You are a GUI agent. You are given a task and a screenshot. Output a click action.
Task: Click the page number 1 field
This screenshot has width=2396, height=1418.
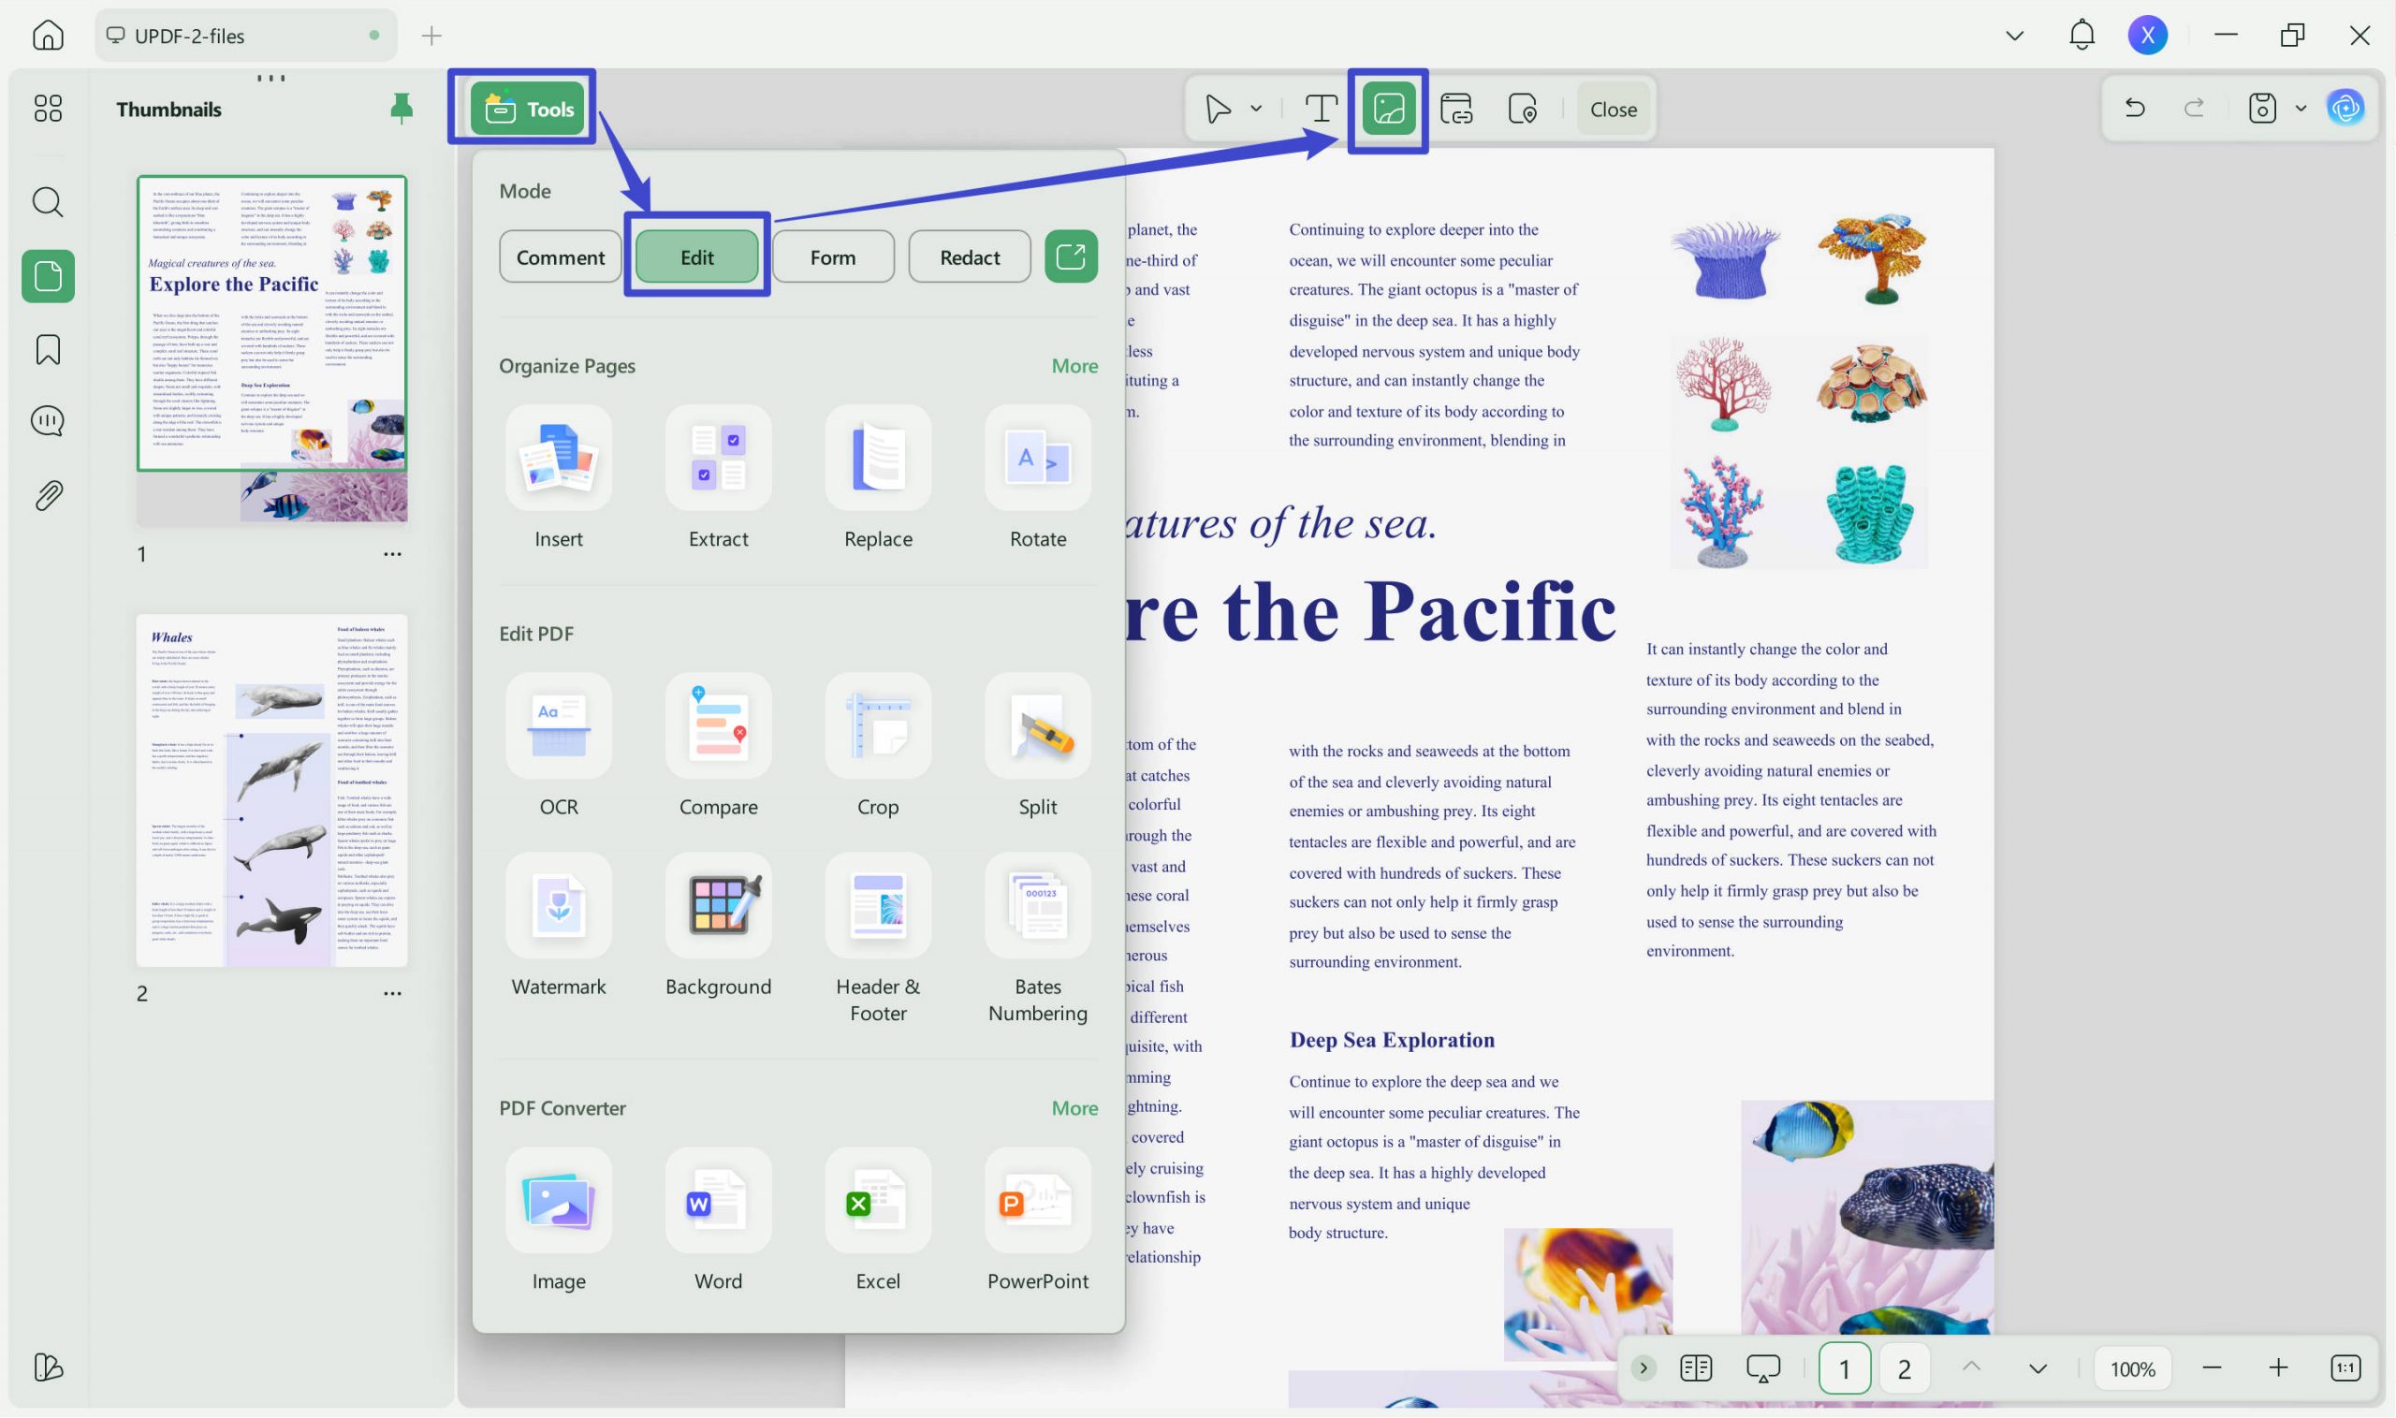coord(1844,1368)
